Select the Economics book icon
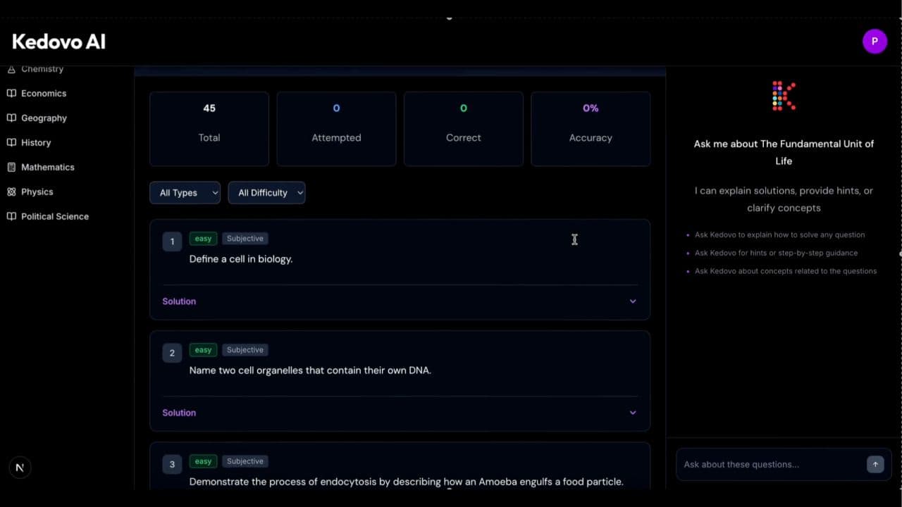The height and width of the screenshot is (507, 902). (13, 93)
